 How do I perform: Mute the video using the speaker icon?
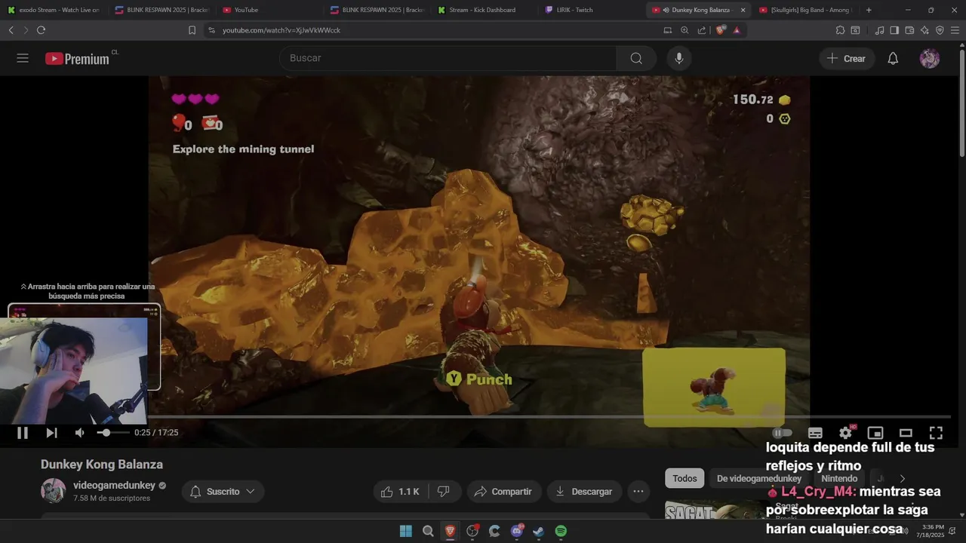(80, 433)
